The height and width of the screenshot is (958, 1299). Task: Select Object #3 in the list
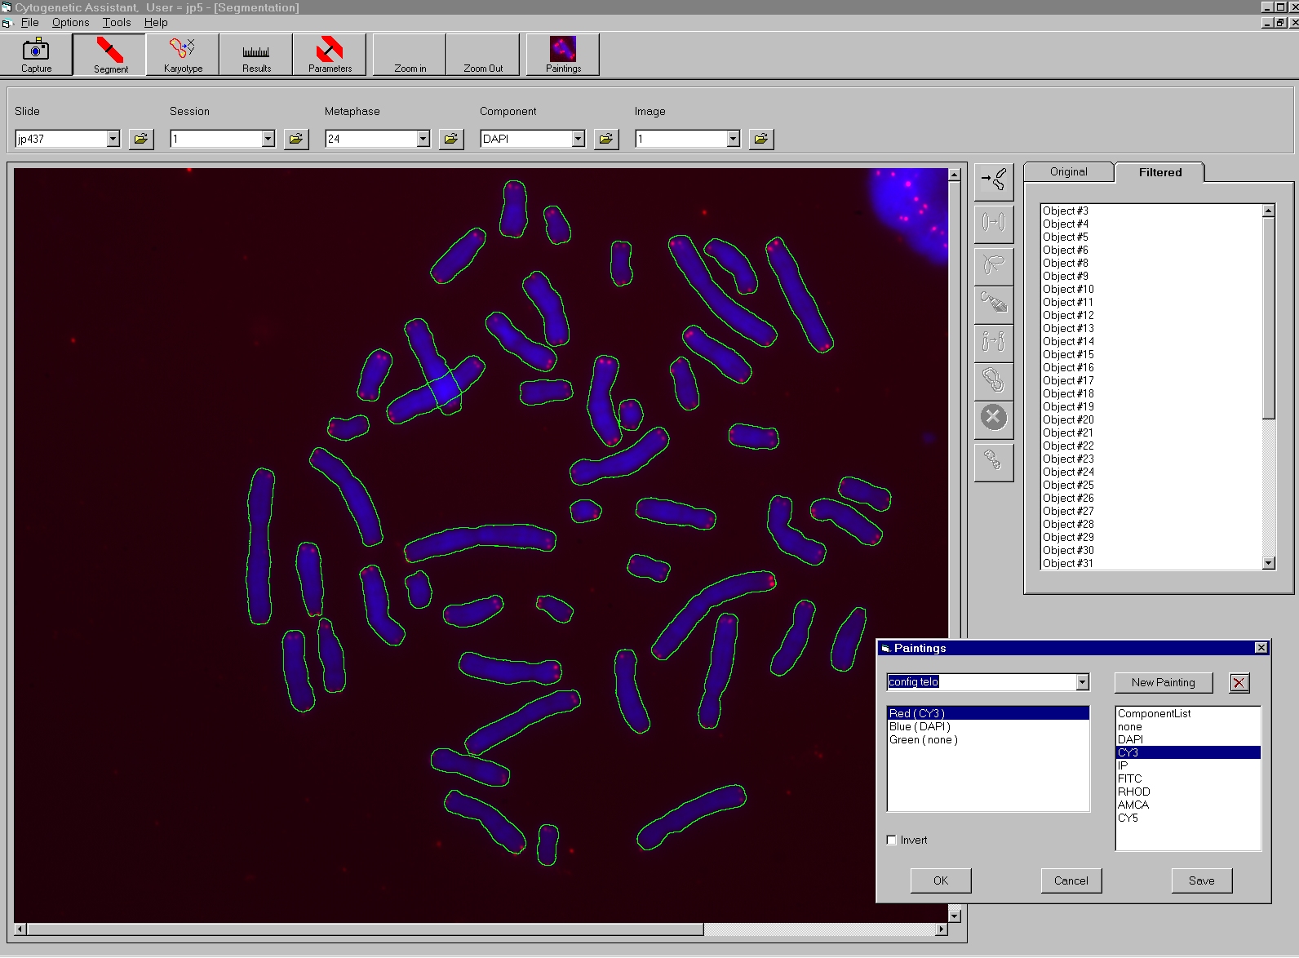(x=1150, y=211)
